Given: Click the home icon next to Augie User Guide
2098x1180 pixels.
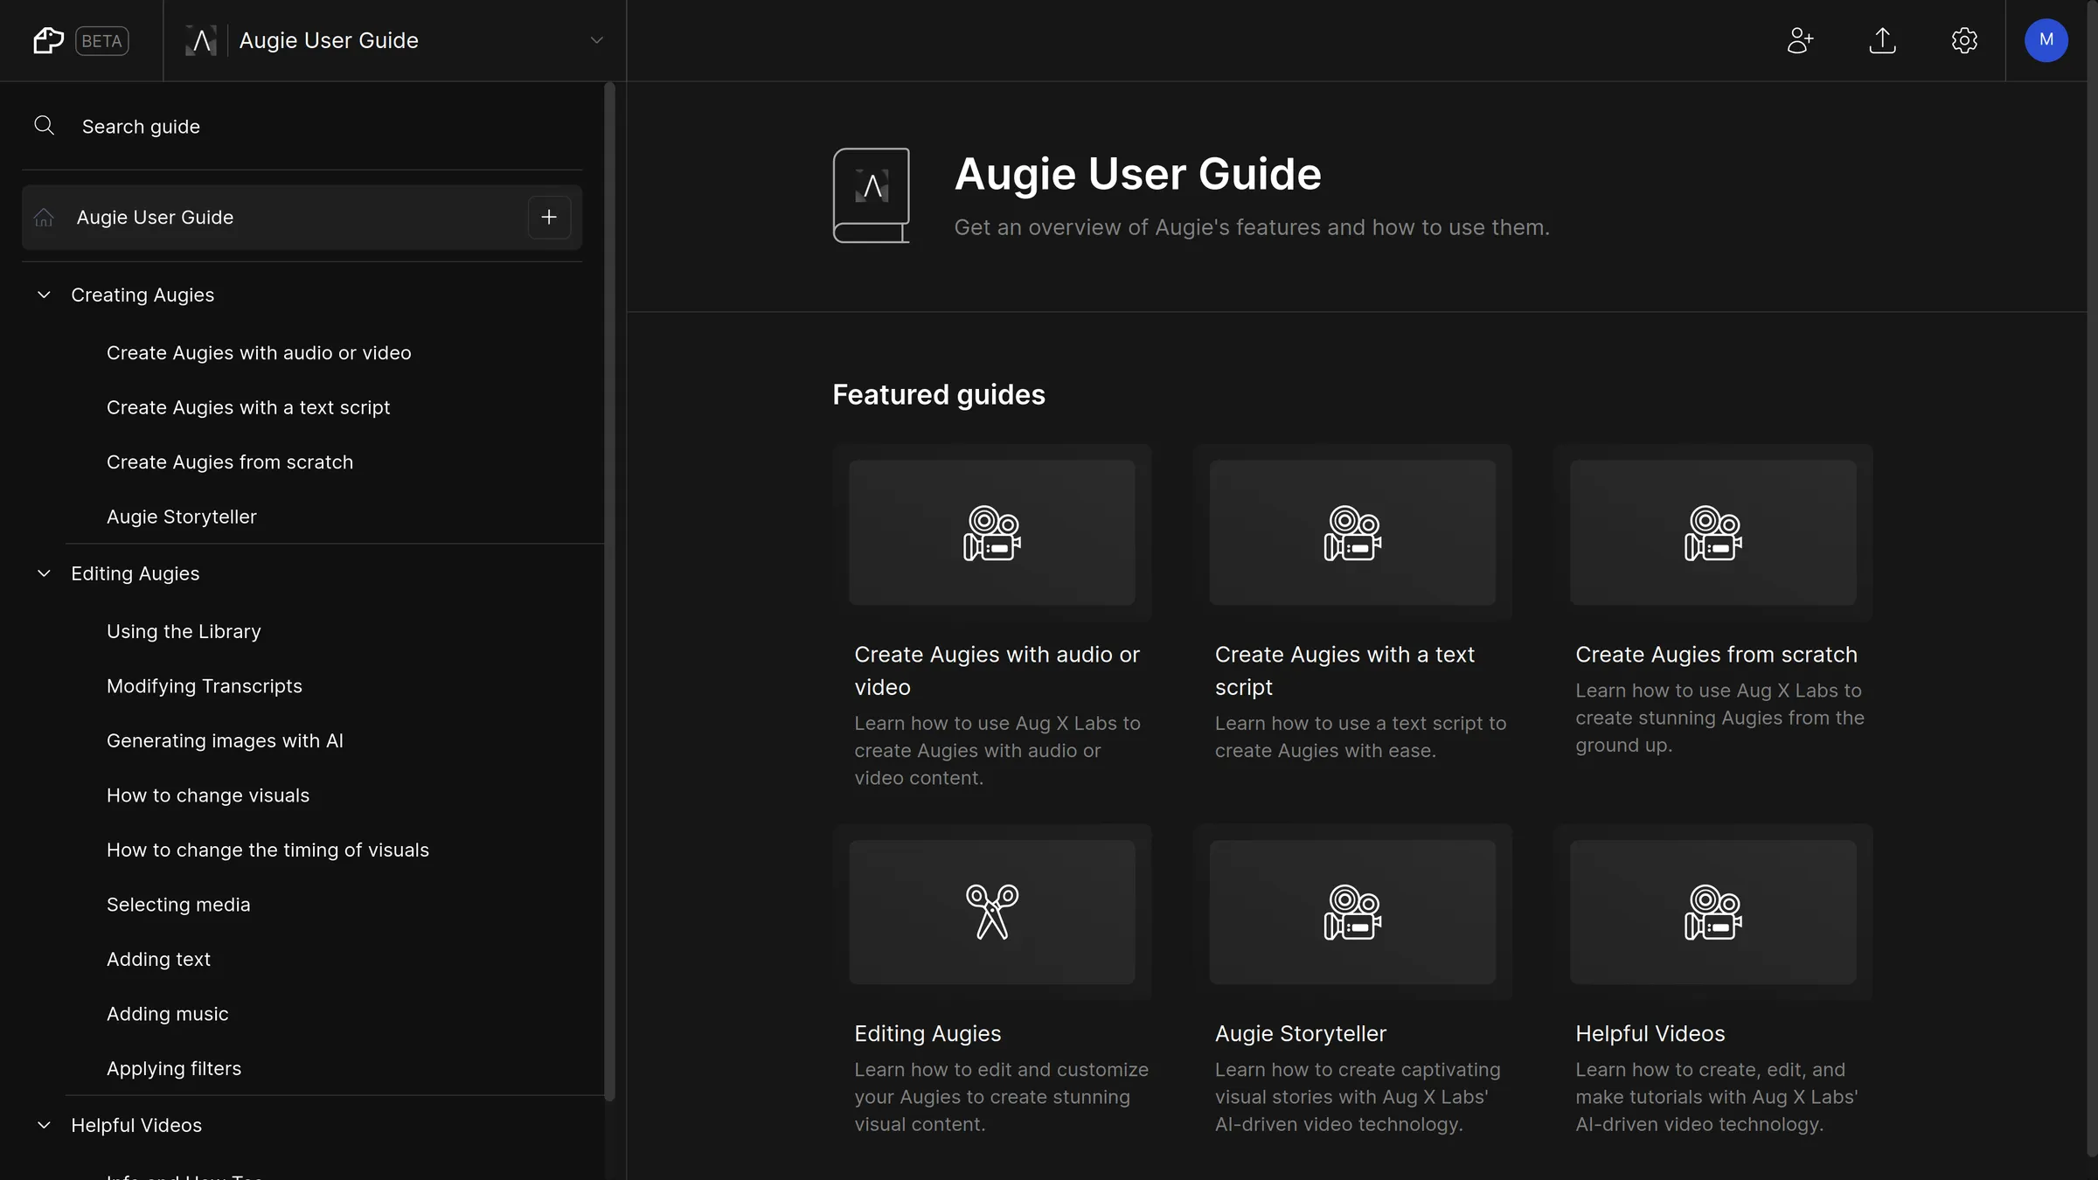Looking at the screenshot, I should (45, 218).
